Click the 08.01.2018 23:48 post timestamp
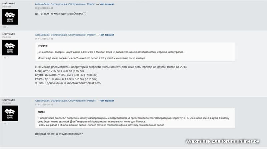 click(44, 8)
